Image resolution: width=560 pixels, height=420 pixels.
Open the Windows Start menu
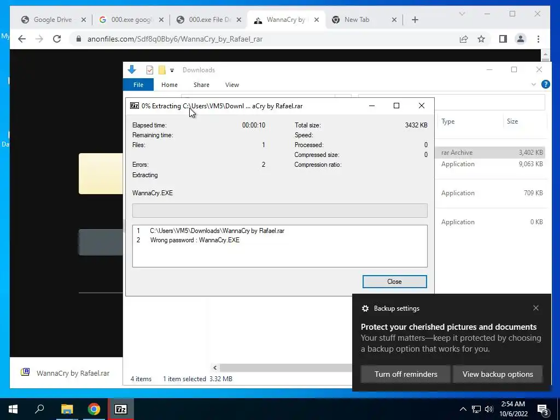pos(13,409)
